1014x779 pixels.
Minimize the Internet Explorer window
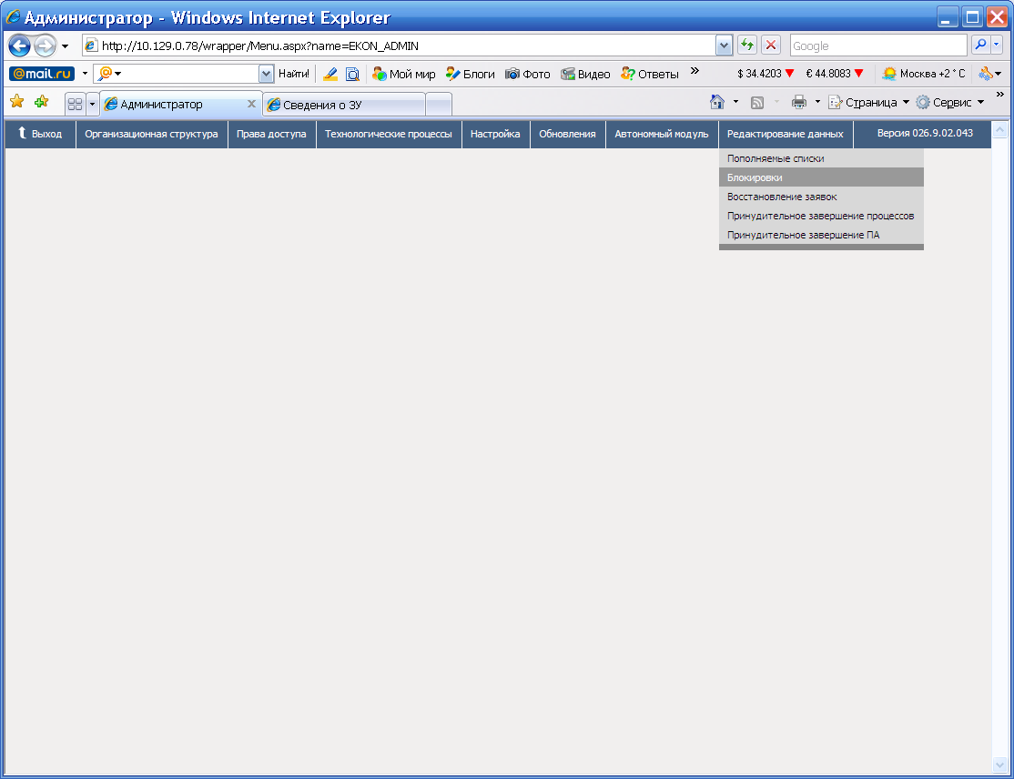(948, 16)
